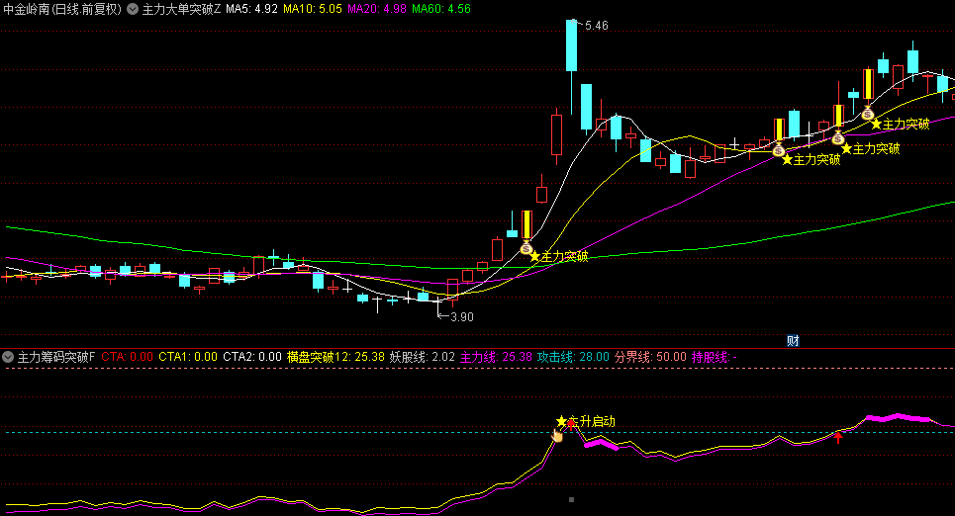This screenshot has height=516, width=955.
Task: Click the yellow star beside 主升启动
Action: coord(561,421)
